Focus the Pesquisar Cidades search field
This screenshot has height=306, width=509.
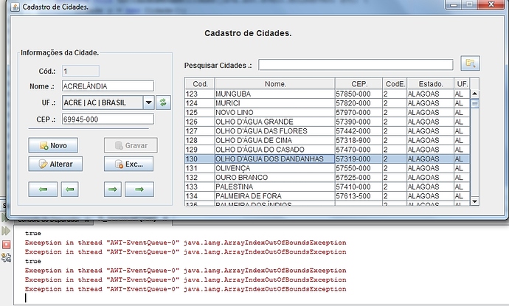355,65
